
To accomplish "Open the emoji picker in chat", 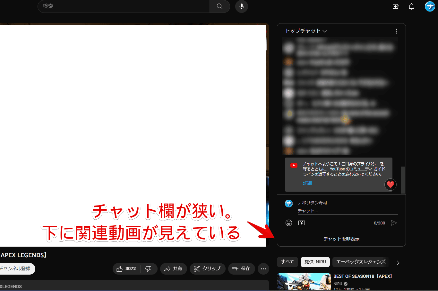I will pyautogui.click(x=289, y=223).
